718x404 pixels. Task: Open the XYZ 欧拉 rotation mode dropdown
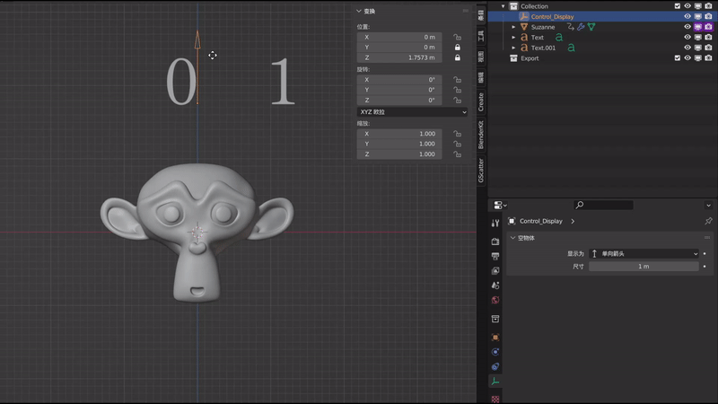pyautogui.click(x=412, y=111)
